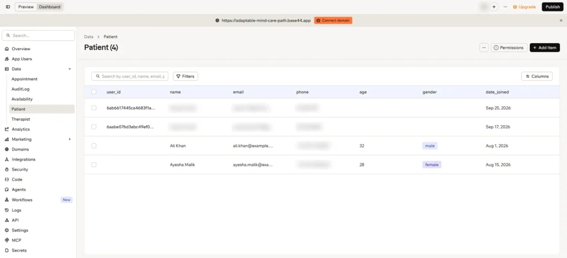Click the Workflows icon
Image resolution: width=567 pixels, height=258 pixels.
click(x=7, y=200)
